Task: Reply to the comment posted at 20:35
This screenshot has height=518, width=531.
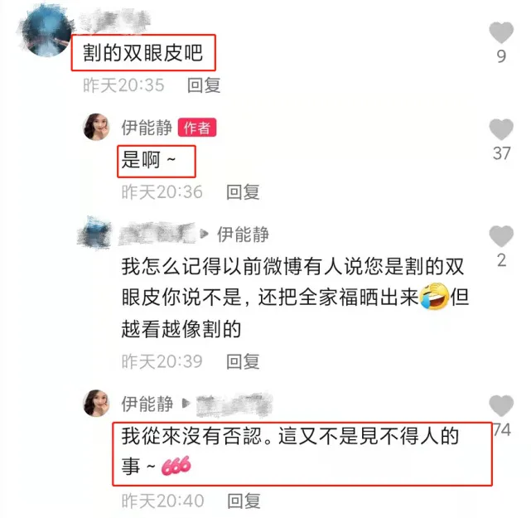Action: (204, 85)
